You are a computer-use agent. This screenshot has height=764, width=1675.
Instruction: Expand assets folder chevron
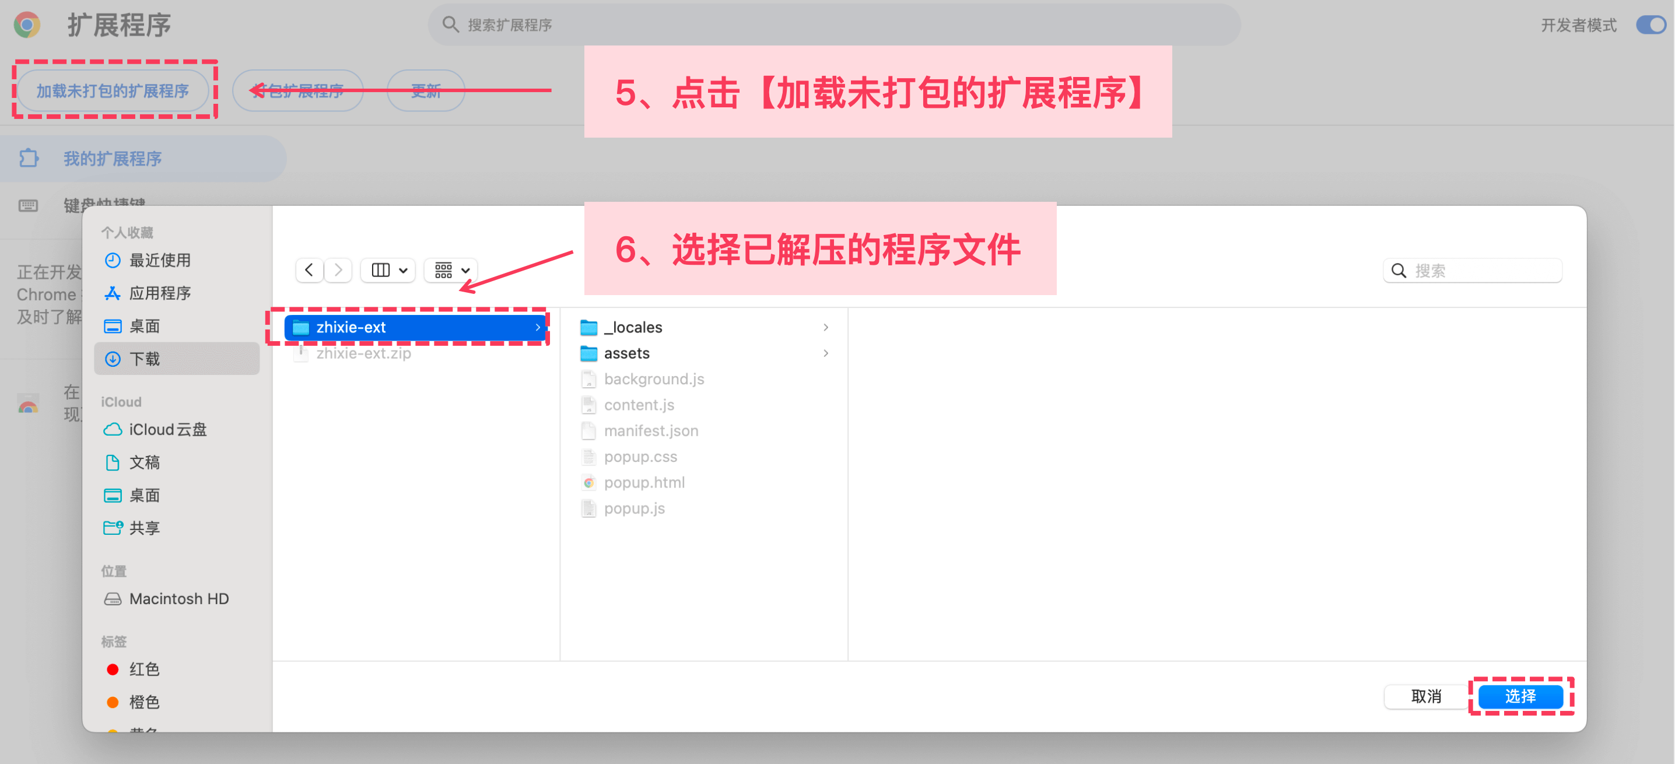(826, 353)
